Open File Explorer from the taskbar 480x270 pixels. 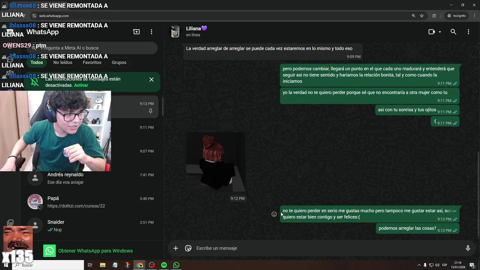[x=102, y=265]
